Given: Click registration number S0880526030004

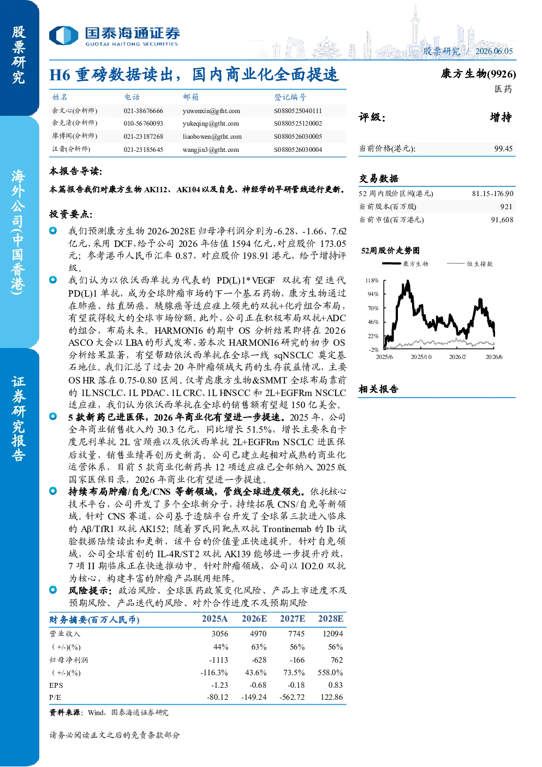Looking at the screenshot, I should coord(298,150).
